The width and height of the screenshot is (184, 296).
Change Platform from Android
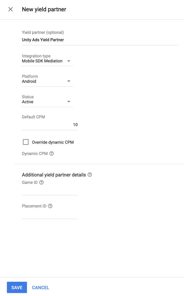47,81
